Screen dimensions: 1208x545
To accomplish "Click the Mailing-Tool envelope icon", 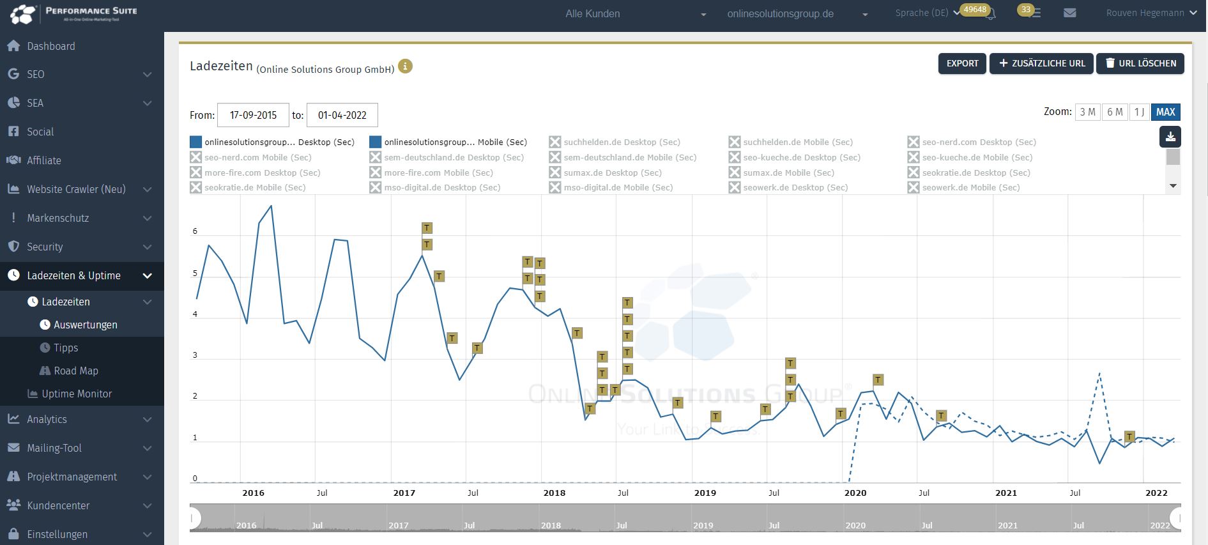I will 13,448.
